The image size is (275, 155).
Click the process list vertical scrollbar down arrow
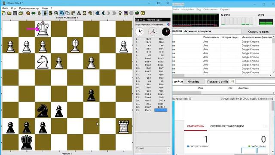(273, 72)
